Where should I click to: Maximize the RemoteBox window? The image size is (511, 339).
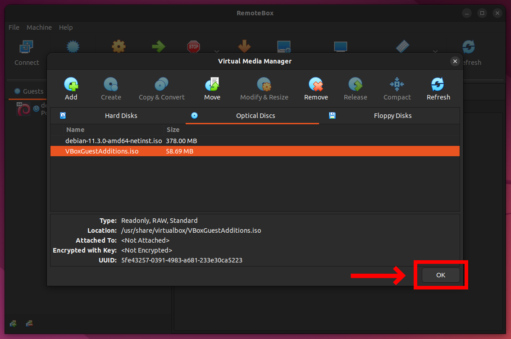482,13
